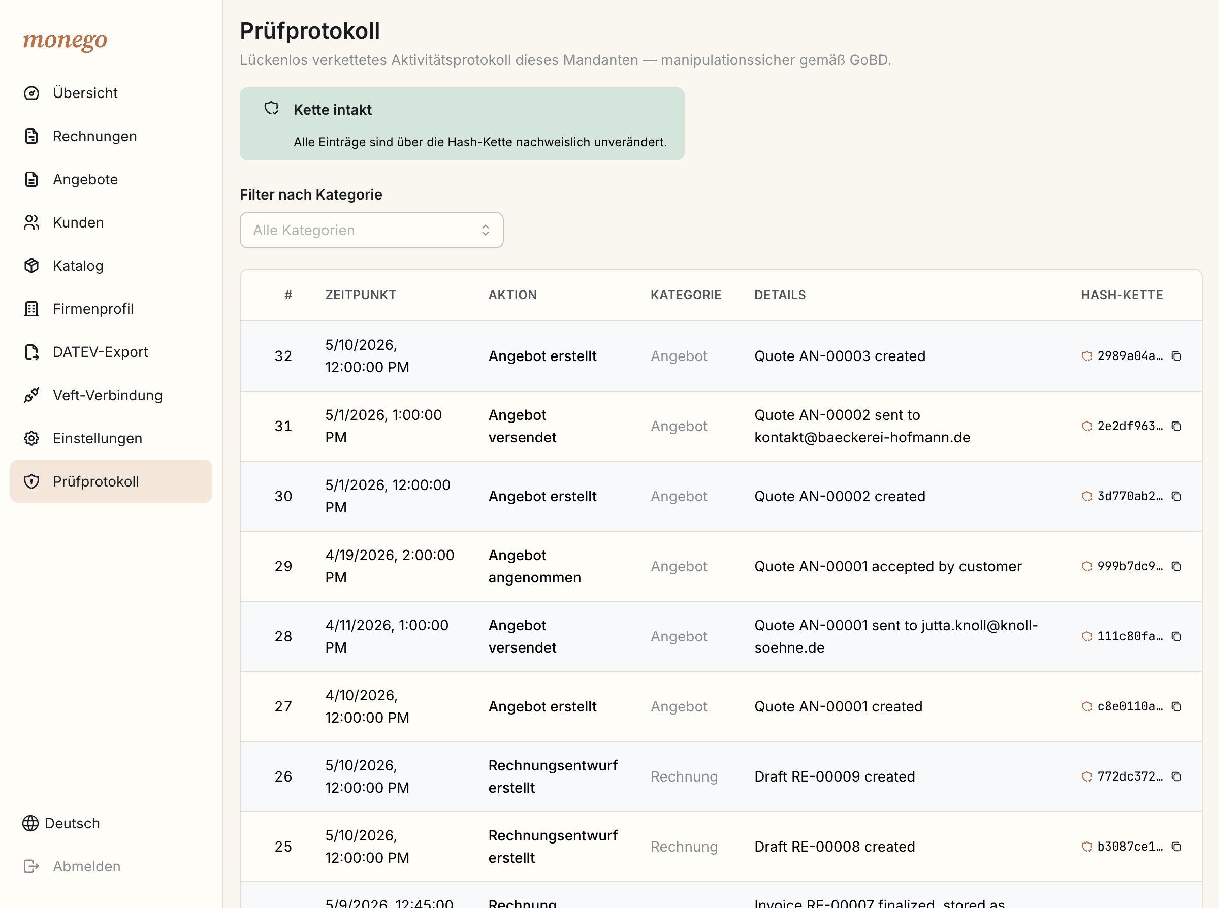Click the Prüfprotokoll page title

coord(309,31)
